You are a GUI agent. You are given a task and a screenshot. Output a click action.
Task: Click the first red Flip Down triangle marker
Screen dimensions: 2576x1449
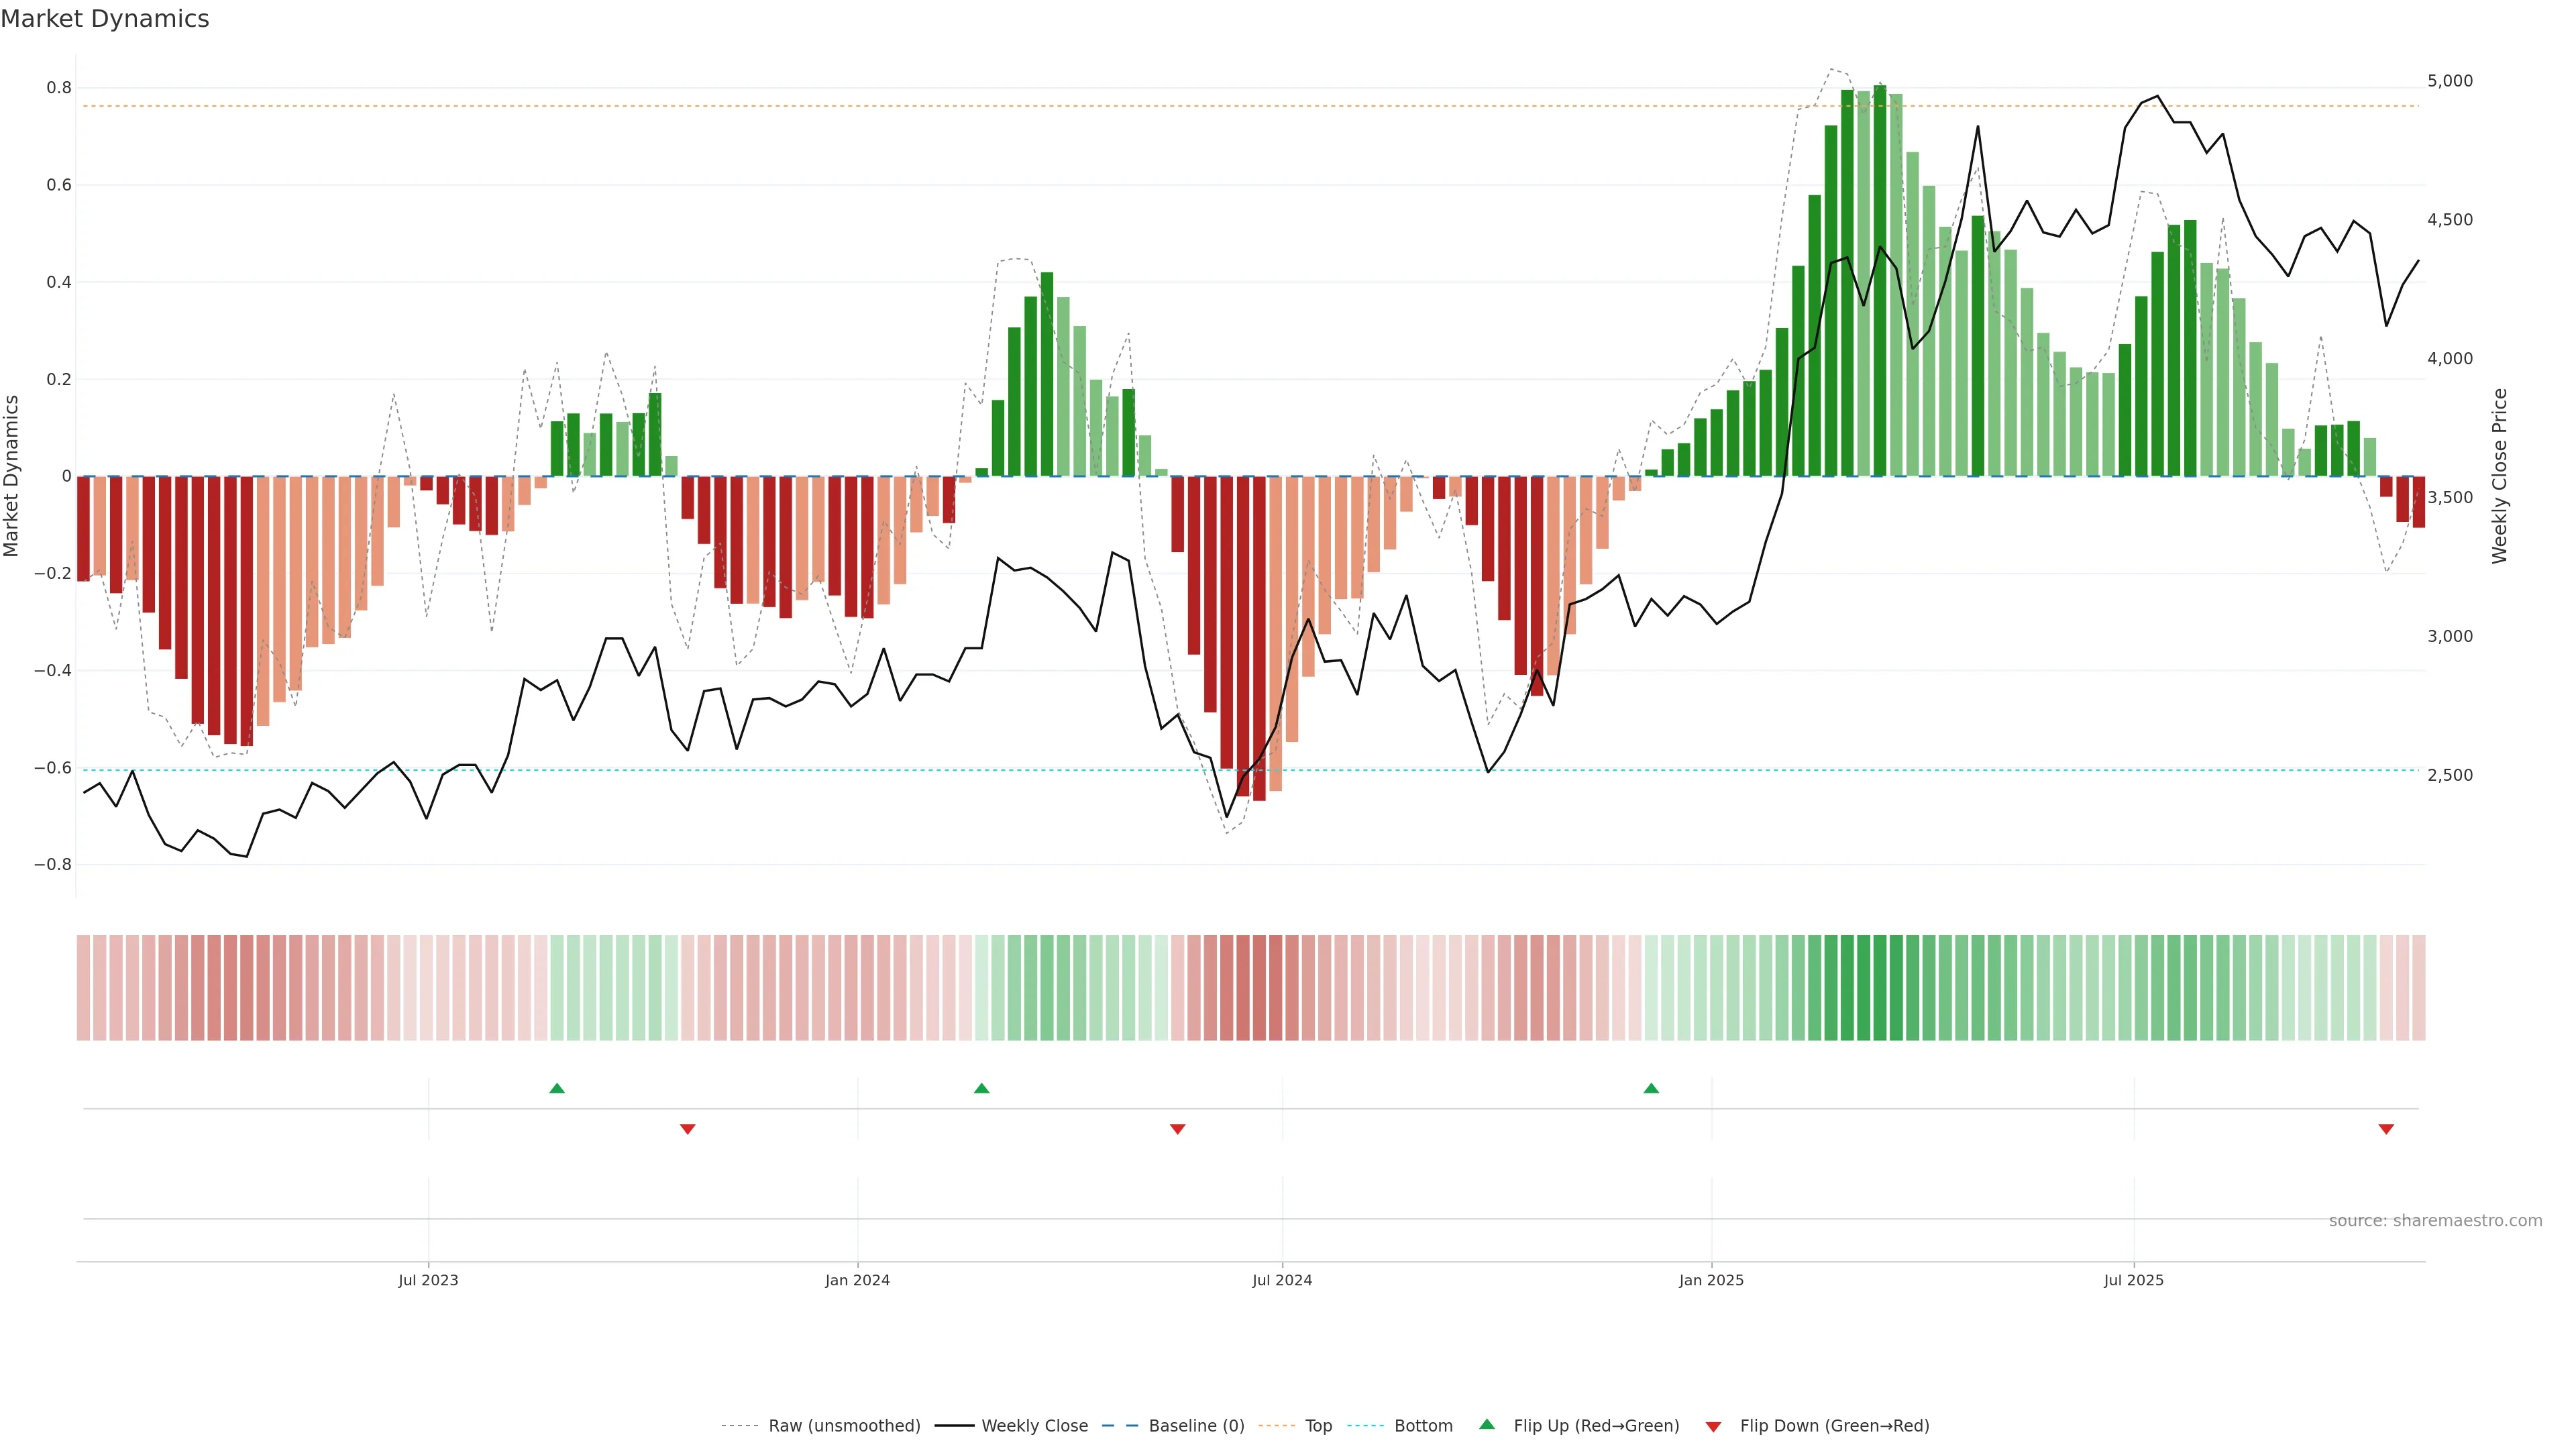coord(687,1129)
